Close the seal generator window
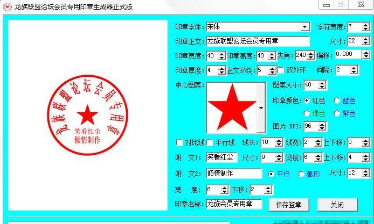Screen dimensions: 374x224 [361, 4]
